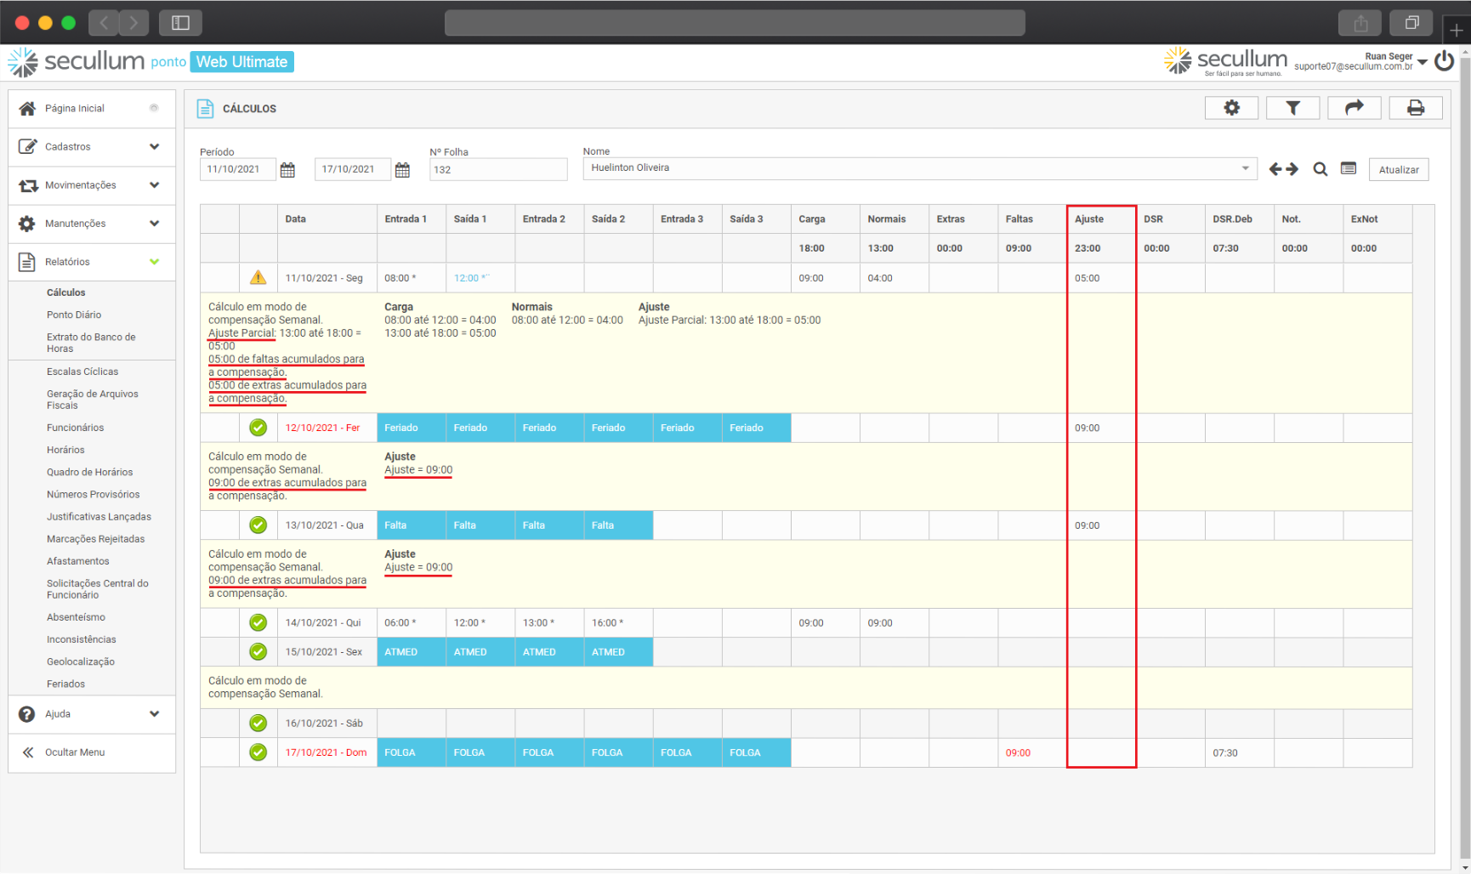
Task: Click the green check on 17/10/2021 row
Action: 258,752
